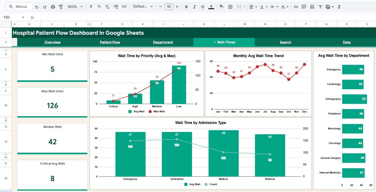Viewport: 376px width, 192px height.
Task: Open the font family dropdown
Action: point(143,6)
